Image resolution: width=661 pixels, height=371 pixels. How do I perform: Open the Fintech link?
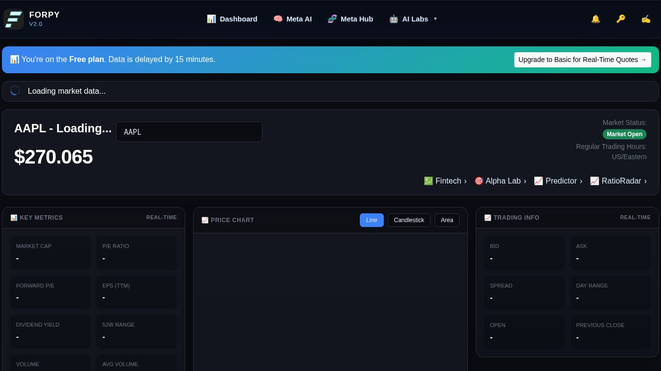[445, 181]
